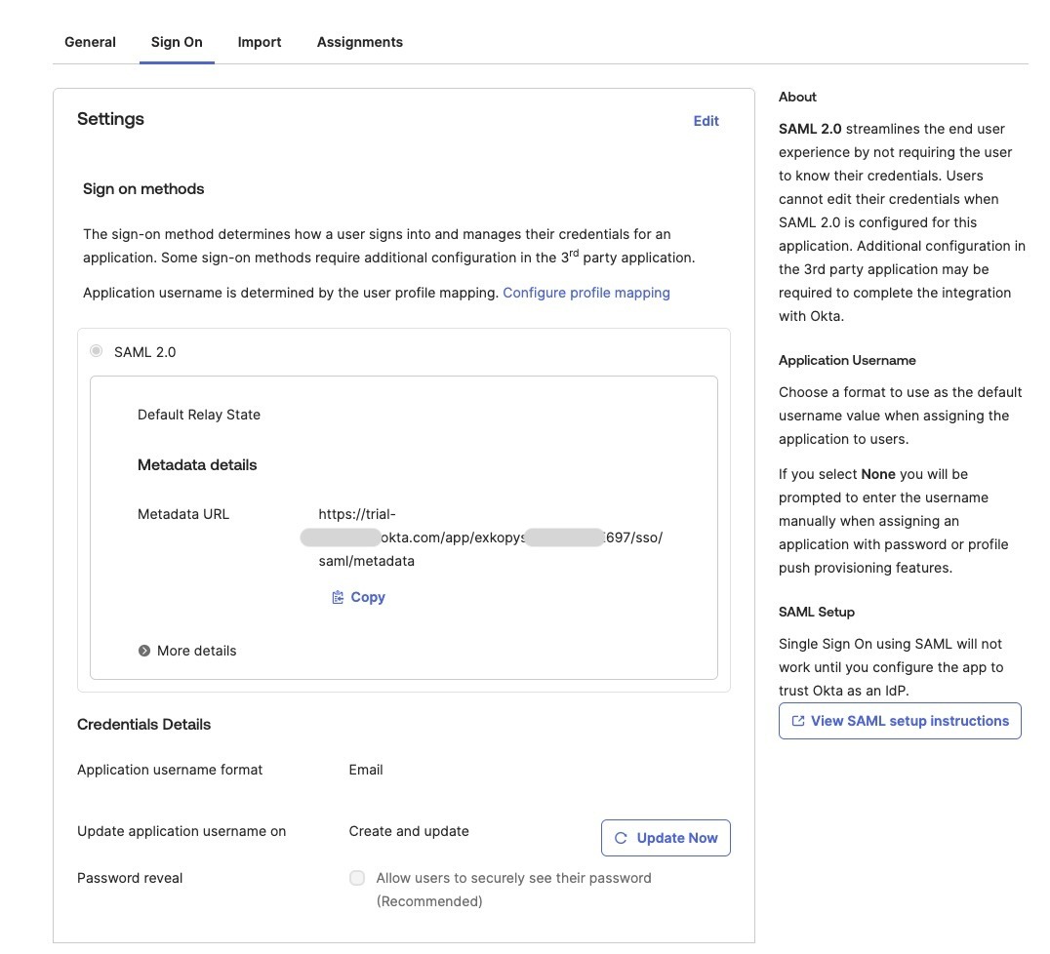Click 'Allow users to securely see their password' label

click(x=513, y=878)
